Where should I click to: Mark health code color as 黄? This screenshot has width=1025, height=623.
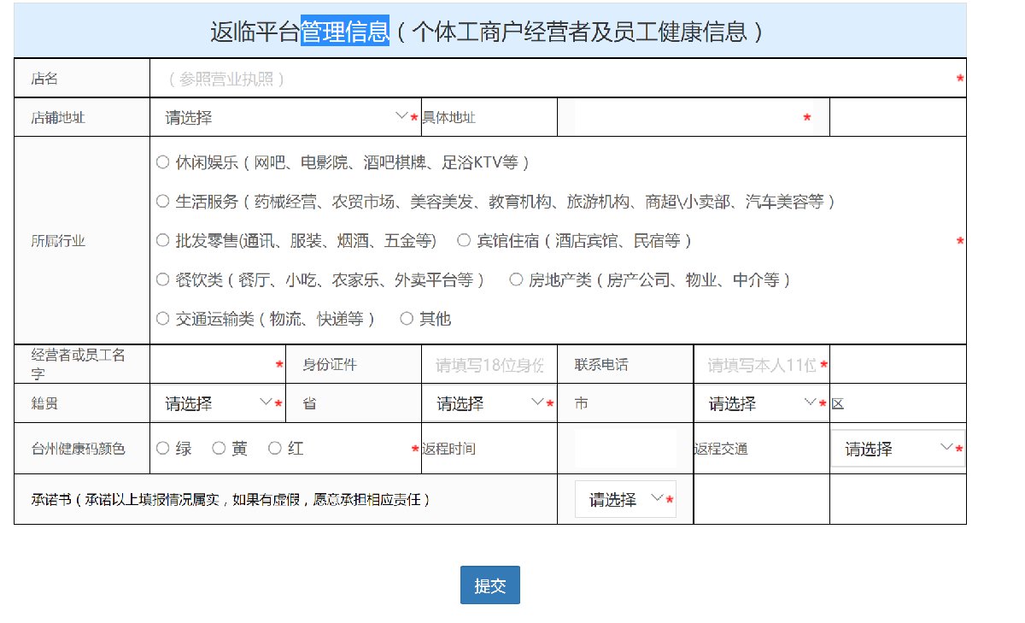coord(219,448)
